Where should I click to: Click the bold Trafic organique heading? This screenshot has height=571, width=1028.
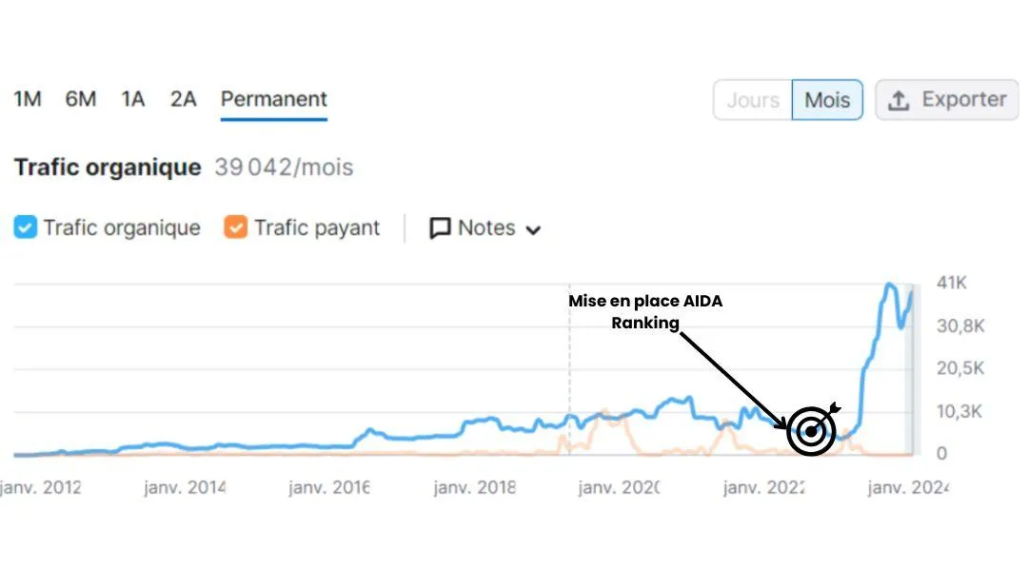pos(108,167)
